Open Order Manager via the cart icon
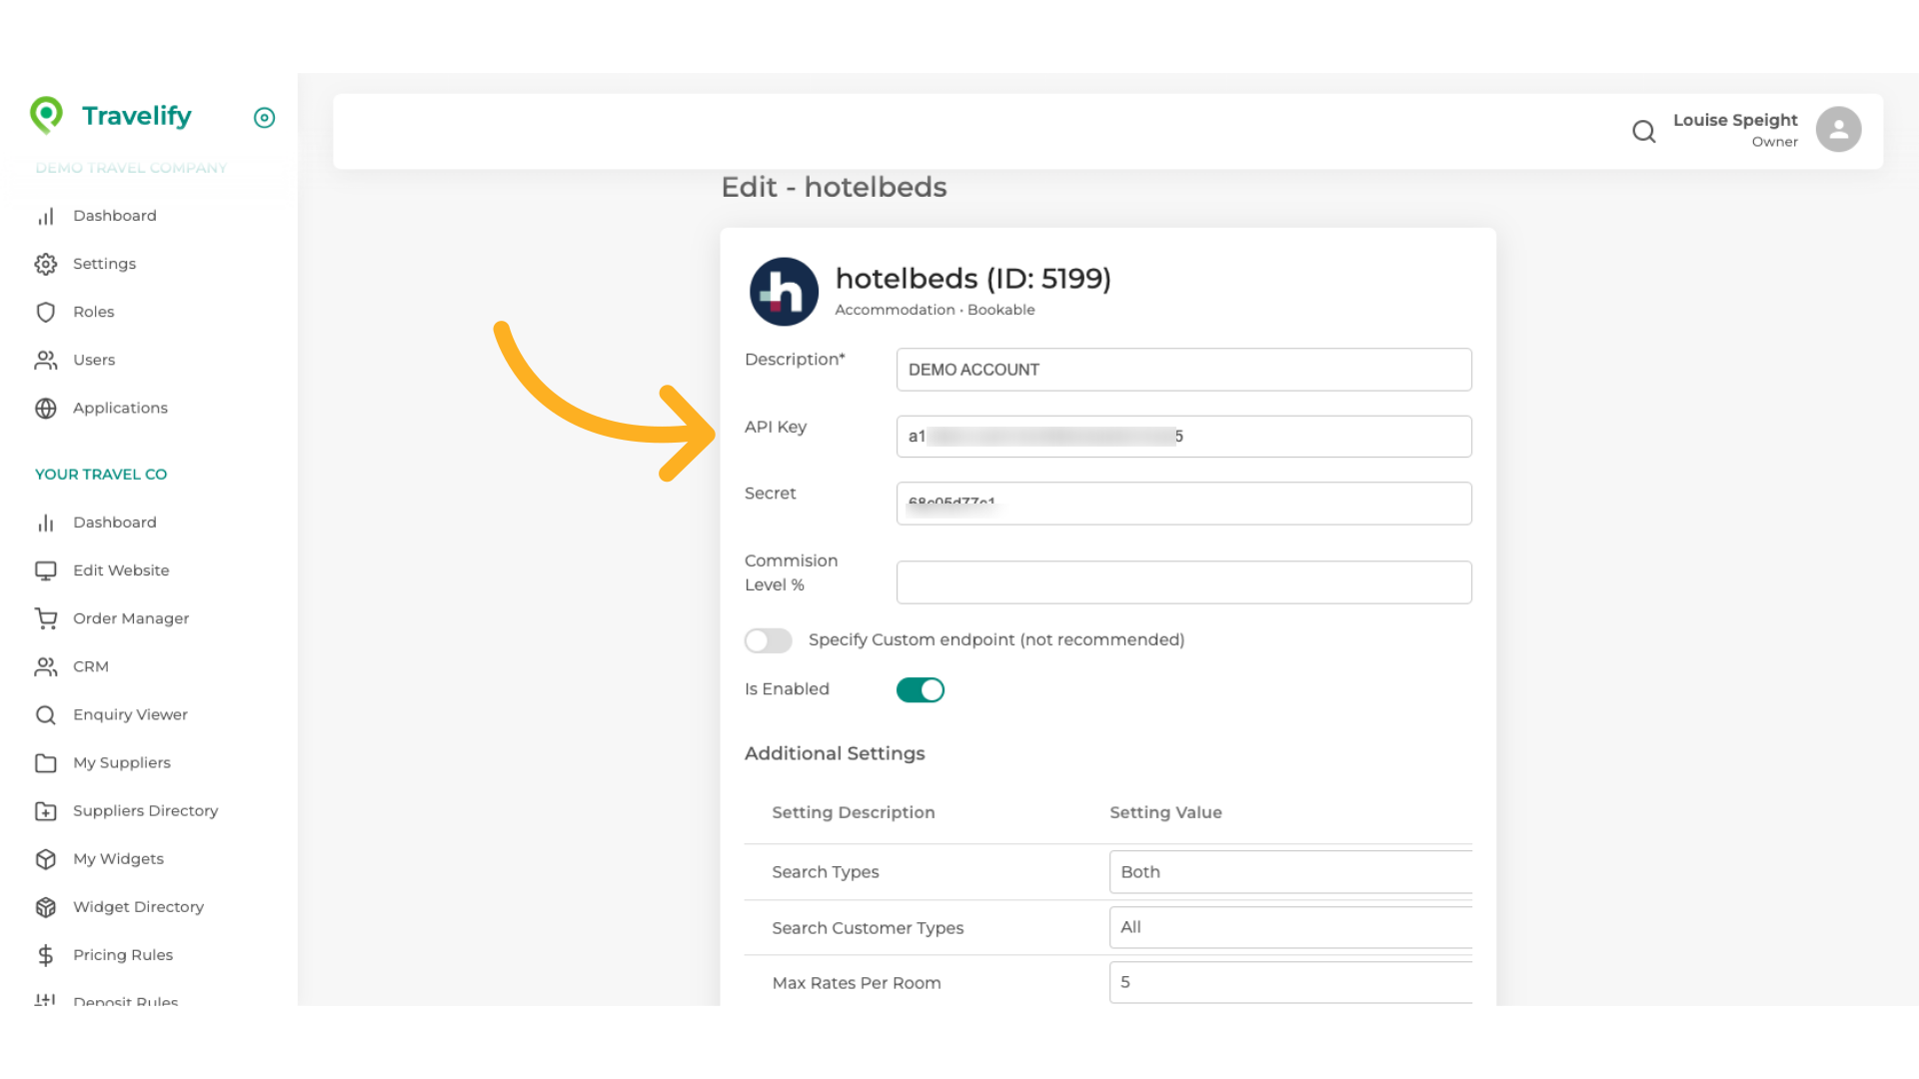The height and width of the screenshot is (1079, 1919). pyautogui.click(x=46, y=618)
